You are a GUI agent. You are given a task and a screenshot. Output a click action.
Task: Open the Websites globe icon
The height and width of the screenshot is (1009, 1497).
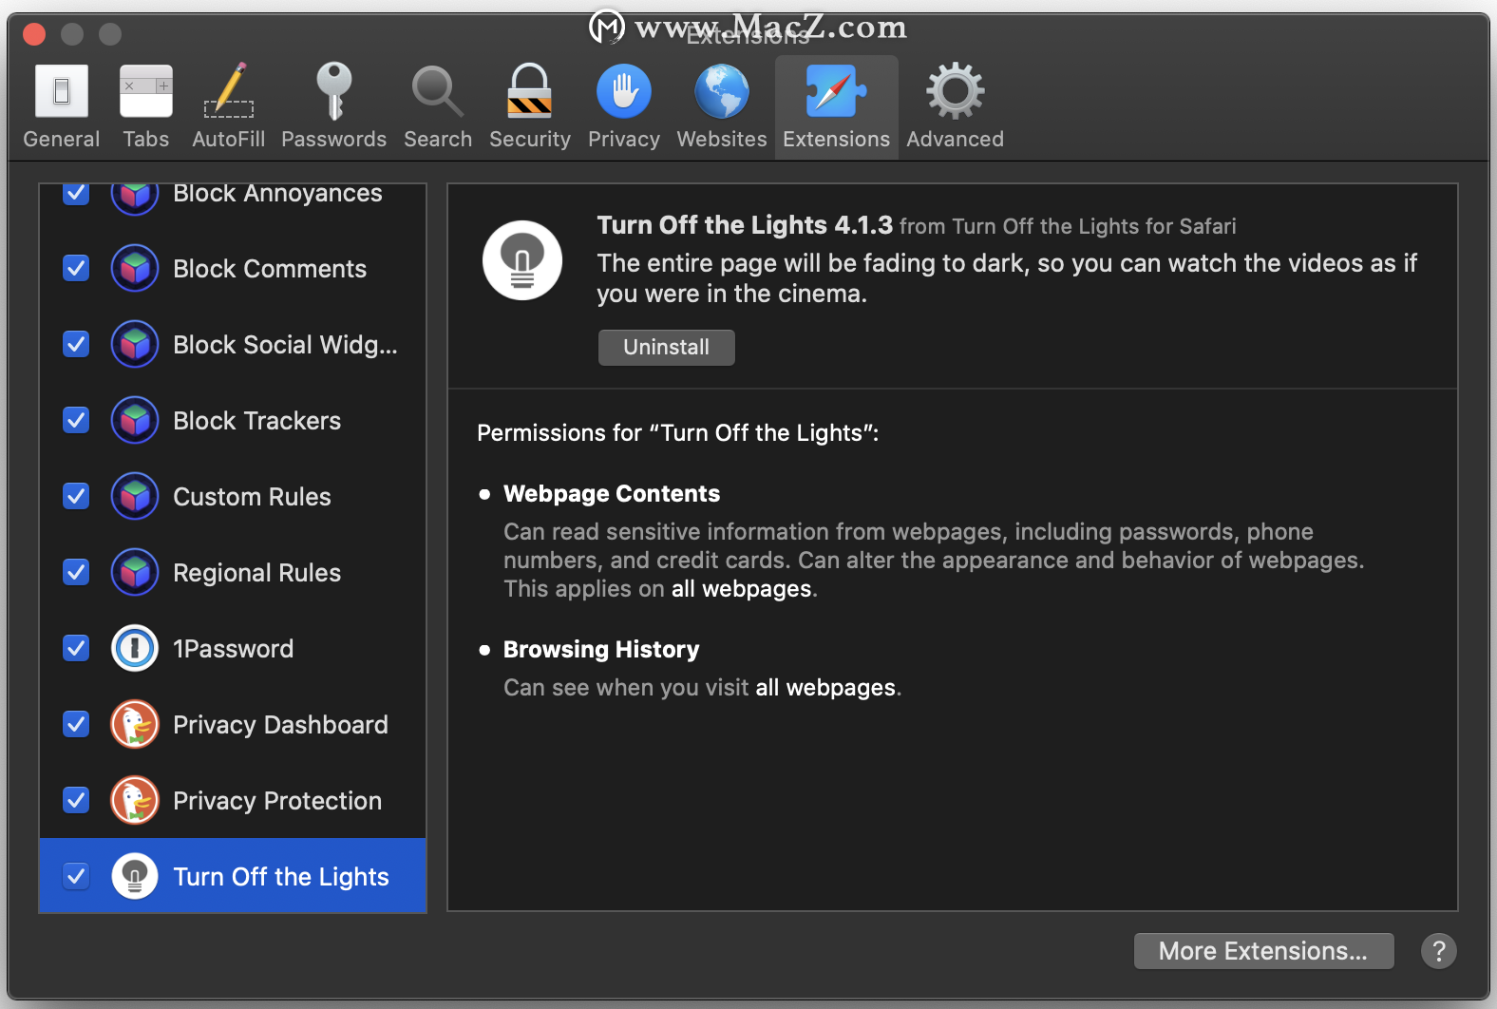click(722, 91)
